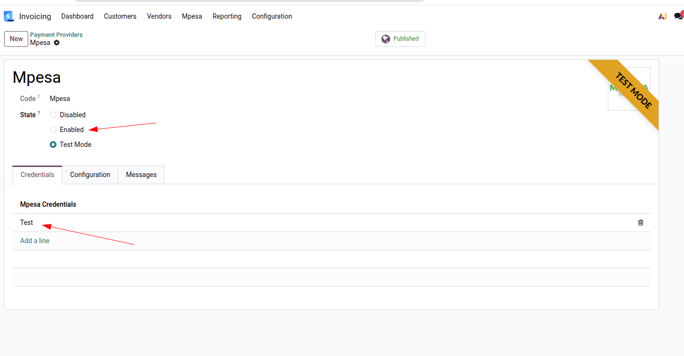Open the Reporting menu
The width and height of the screenshot is (684, 356).
click(227, 16)
